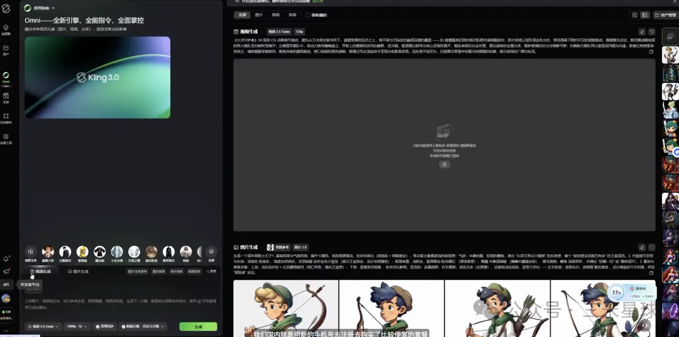The image size is (679, 337).
Task: Click the Kling logo in the sidebar
Action: click(6, 9)
